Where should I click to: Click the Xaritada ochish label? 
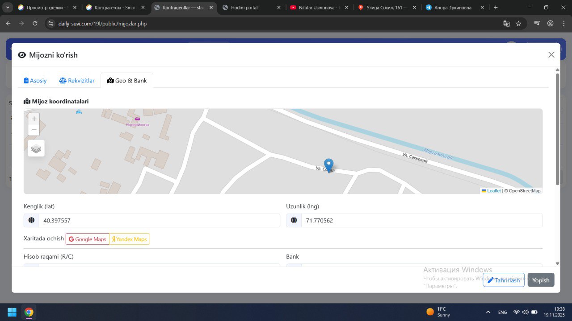point(44,239)
